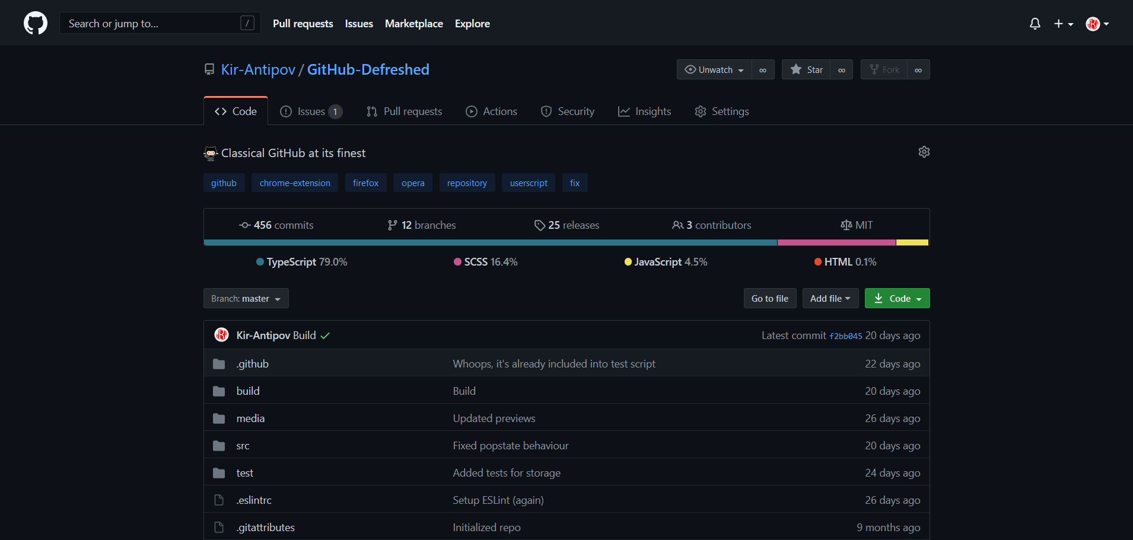This screenshot has width=1133, height=540.
Task: Open the plus create-new menu
Action: click(x=1063, y=24)
